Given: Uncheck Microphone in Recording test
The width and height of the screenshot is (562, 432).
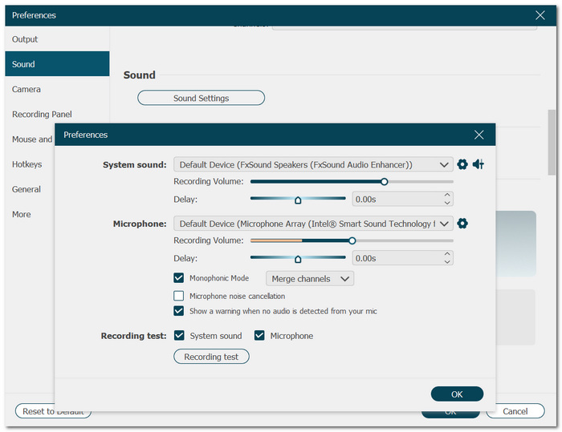Looking at the screenshot, I should pyautogui.click(x=259, y=336).
